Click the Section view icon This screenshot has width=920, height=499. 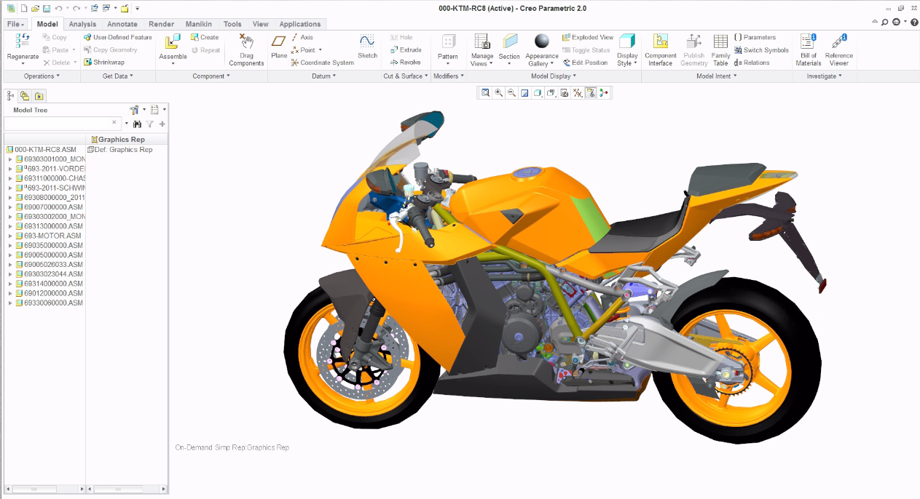tap(510, 41)
